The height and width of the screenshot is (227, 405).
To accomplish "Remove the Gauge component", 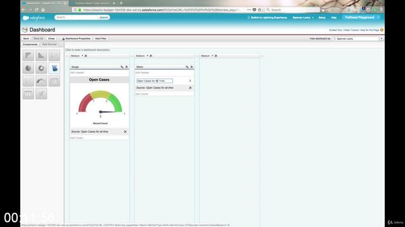I will coord(127,67).
